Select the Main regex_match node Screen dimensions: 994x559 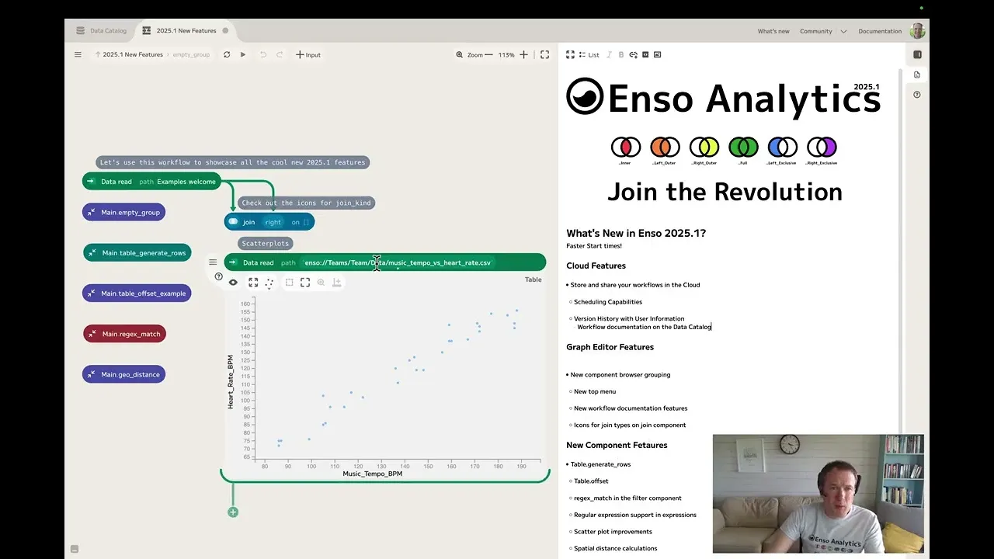124,334
